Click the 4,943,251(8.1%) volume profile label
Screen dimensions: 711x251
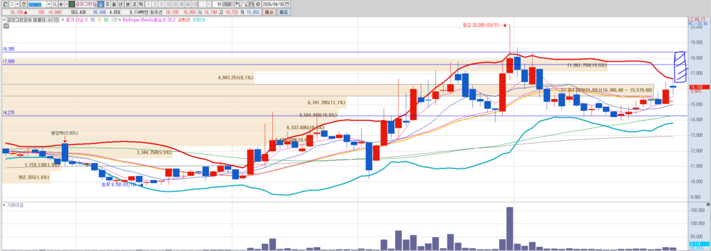(235, 78)
